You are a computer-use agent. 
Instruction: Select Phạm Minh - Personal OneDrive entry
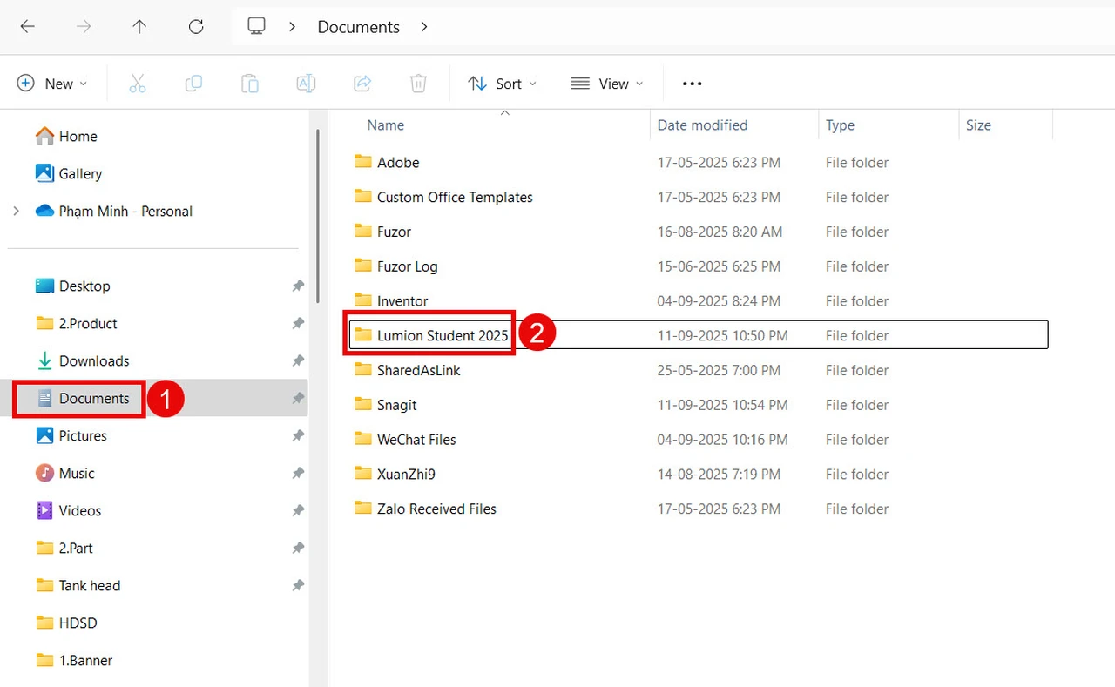(114, 211)
